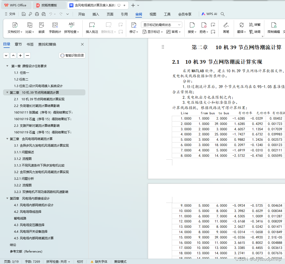This screenshot has width=285, height=264.
Task: Open the 修订 track changes tool
Action: 134,28
